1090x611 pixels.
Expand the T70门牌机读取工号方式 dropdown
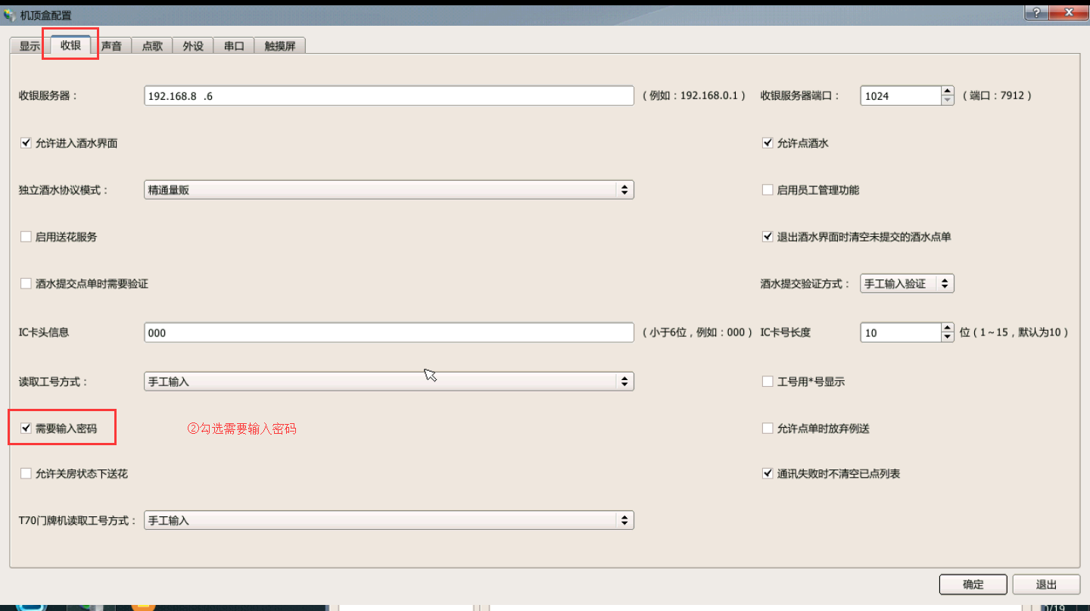[x=388, y=520]
